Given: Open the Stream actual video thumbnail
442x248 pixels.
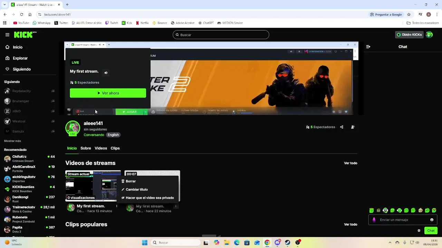Looking at the screenshot, I should click(x=93, y=186).
